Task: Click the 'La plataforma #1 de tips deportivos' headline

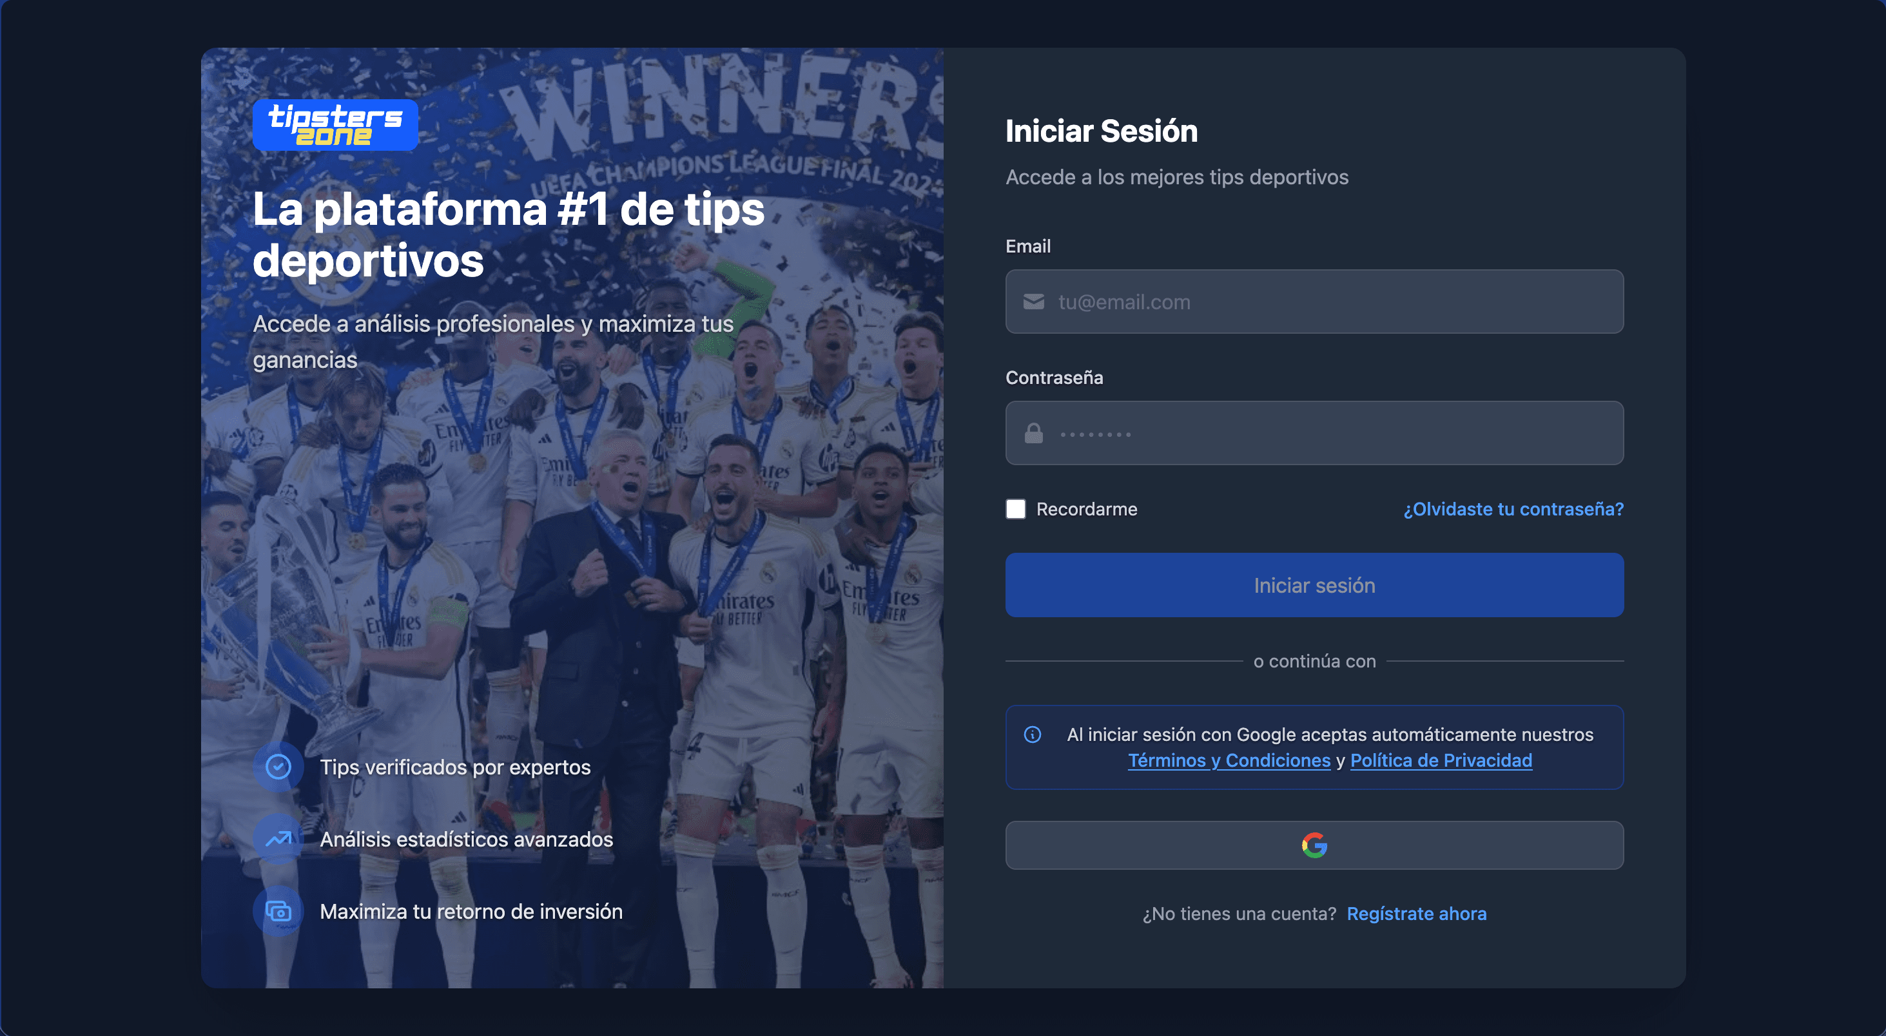Action: pos(509,235)
